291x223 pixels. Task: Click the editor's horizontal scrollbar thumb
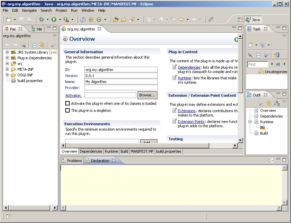(x=137, y=145)
